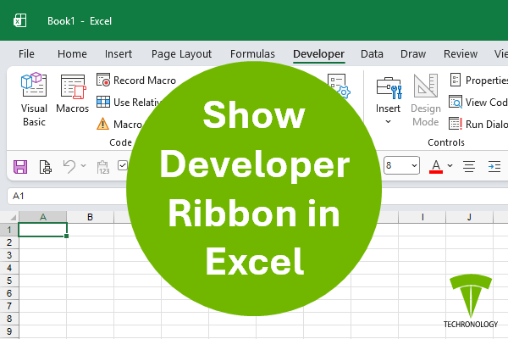This screenshot has width=508, height=339.
Task: Undo the last action
Action: point(69,166)
